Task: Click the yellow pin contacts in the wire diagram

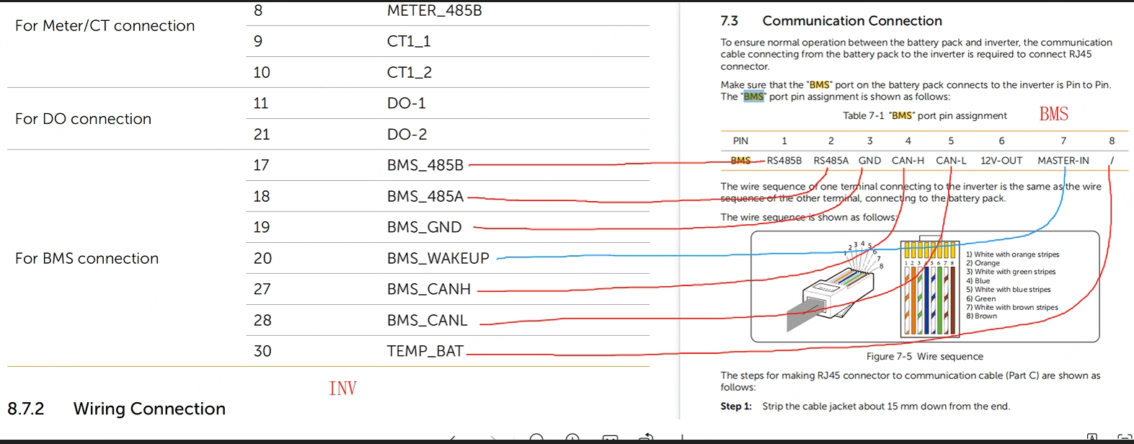Action: pyautogui.click(x=930, y=250)
